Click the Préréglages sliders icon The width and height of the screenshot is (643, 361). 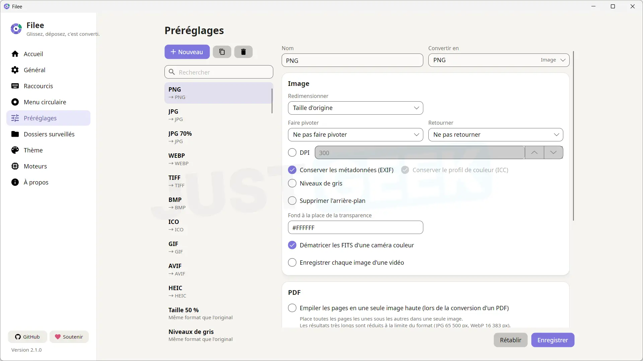pos(15,118)
